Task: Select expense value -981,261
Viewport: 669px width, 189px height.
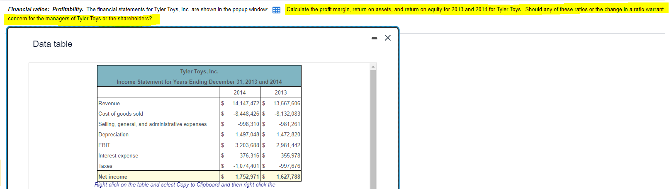Action: [x=289, y=124]
